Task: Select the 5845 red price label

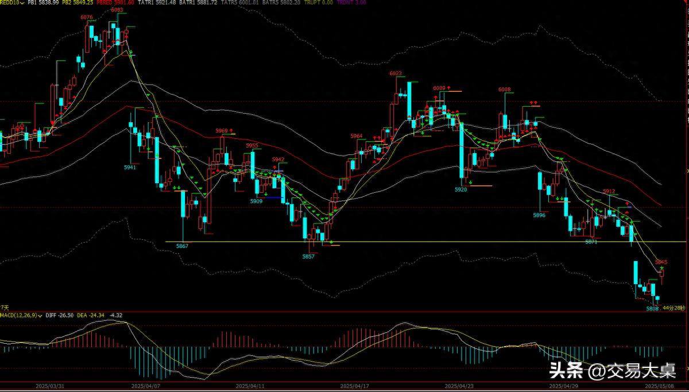Action: [x=661, y=262]
